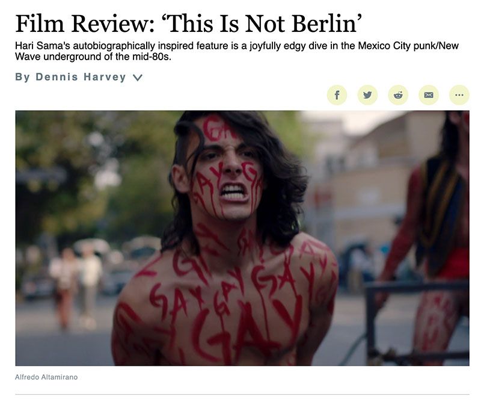Image resolution: width=481 pixels, height=405 pixels.
Task: Click the 'Film Review:' headline text
Action: click(x=85, y=23)
